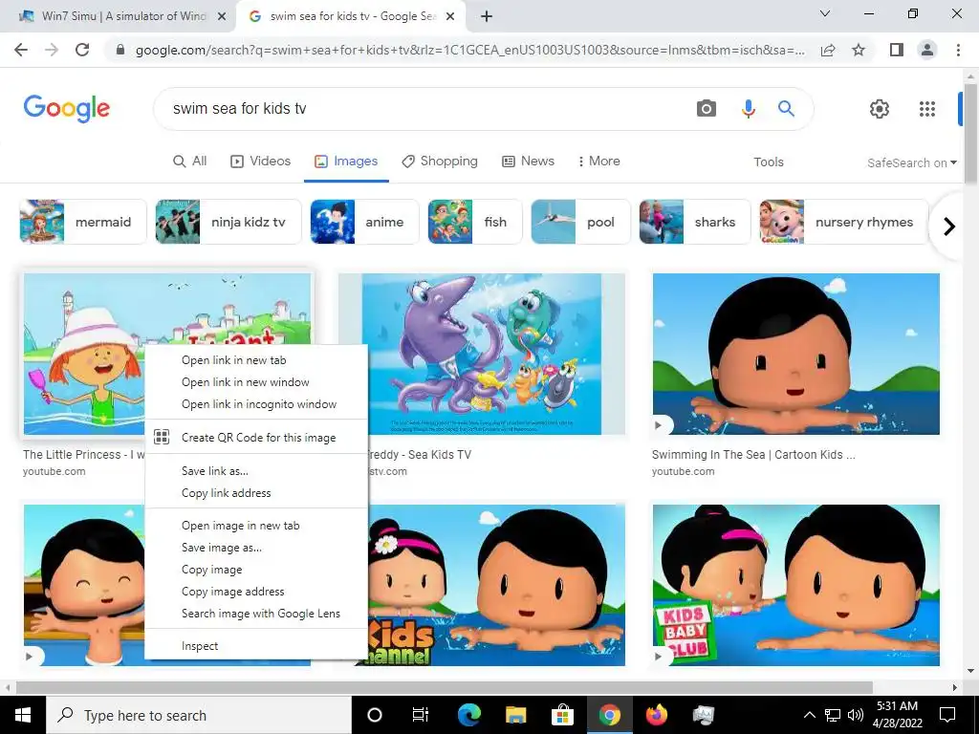Open the side panel icon in Chrome toolbar
The image size is (979, 734).
897,50
